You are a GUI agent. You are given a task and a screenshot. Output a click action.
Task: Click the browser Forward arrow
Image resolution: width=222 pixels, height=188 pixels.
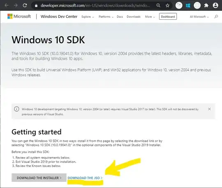click(16, 5)
